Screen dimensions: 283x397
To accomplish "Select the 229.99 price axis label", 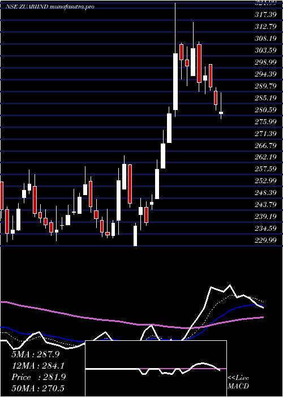I will click(265, 240).
